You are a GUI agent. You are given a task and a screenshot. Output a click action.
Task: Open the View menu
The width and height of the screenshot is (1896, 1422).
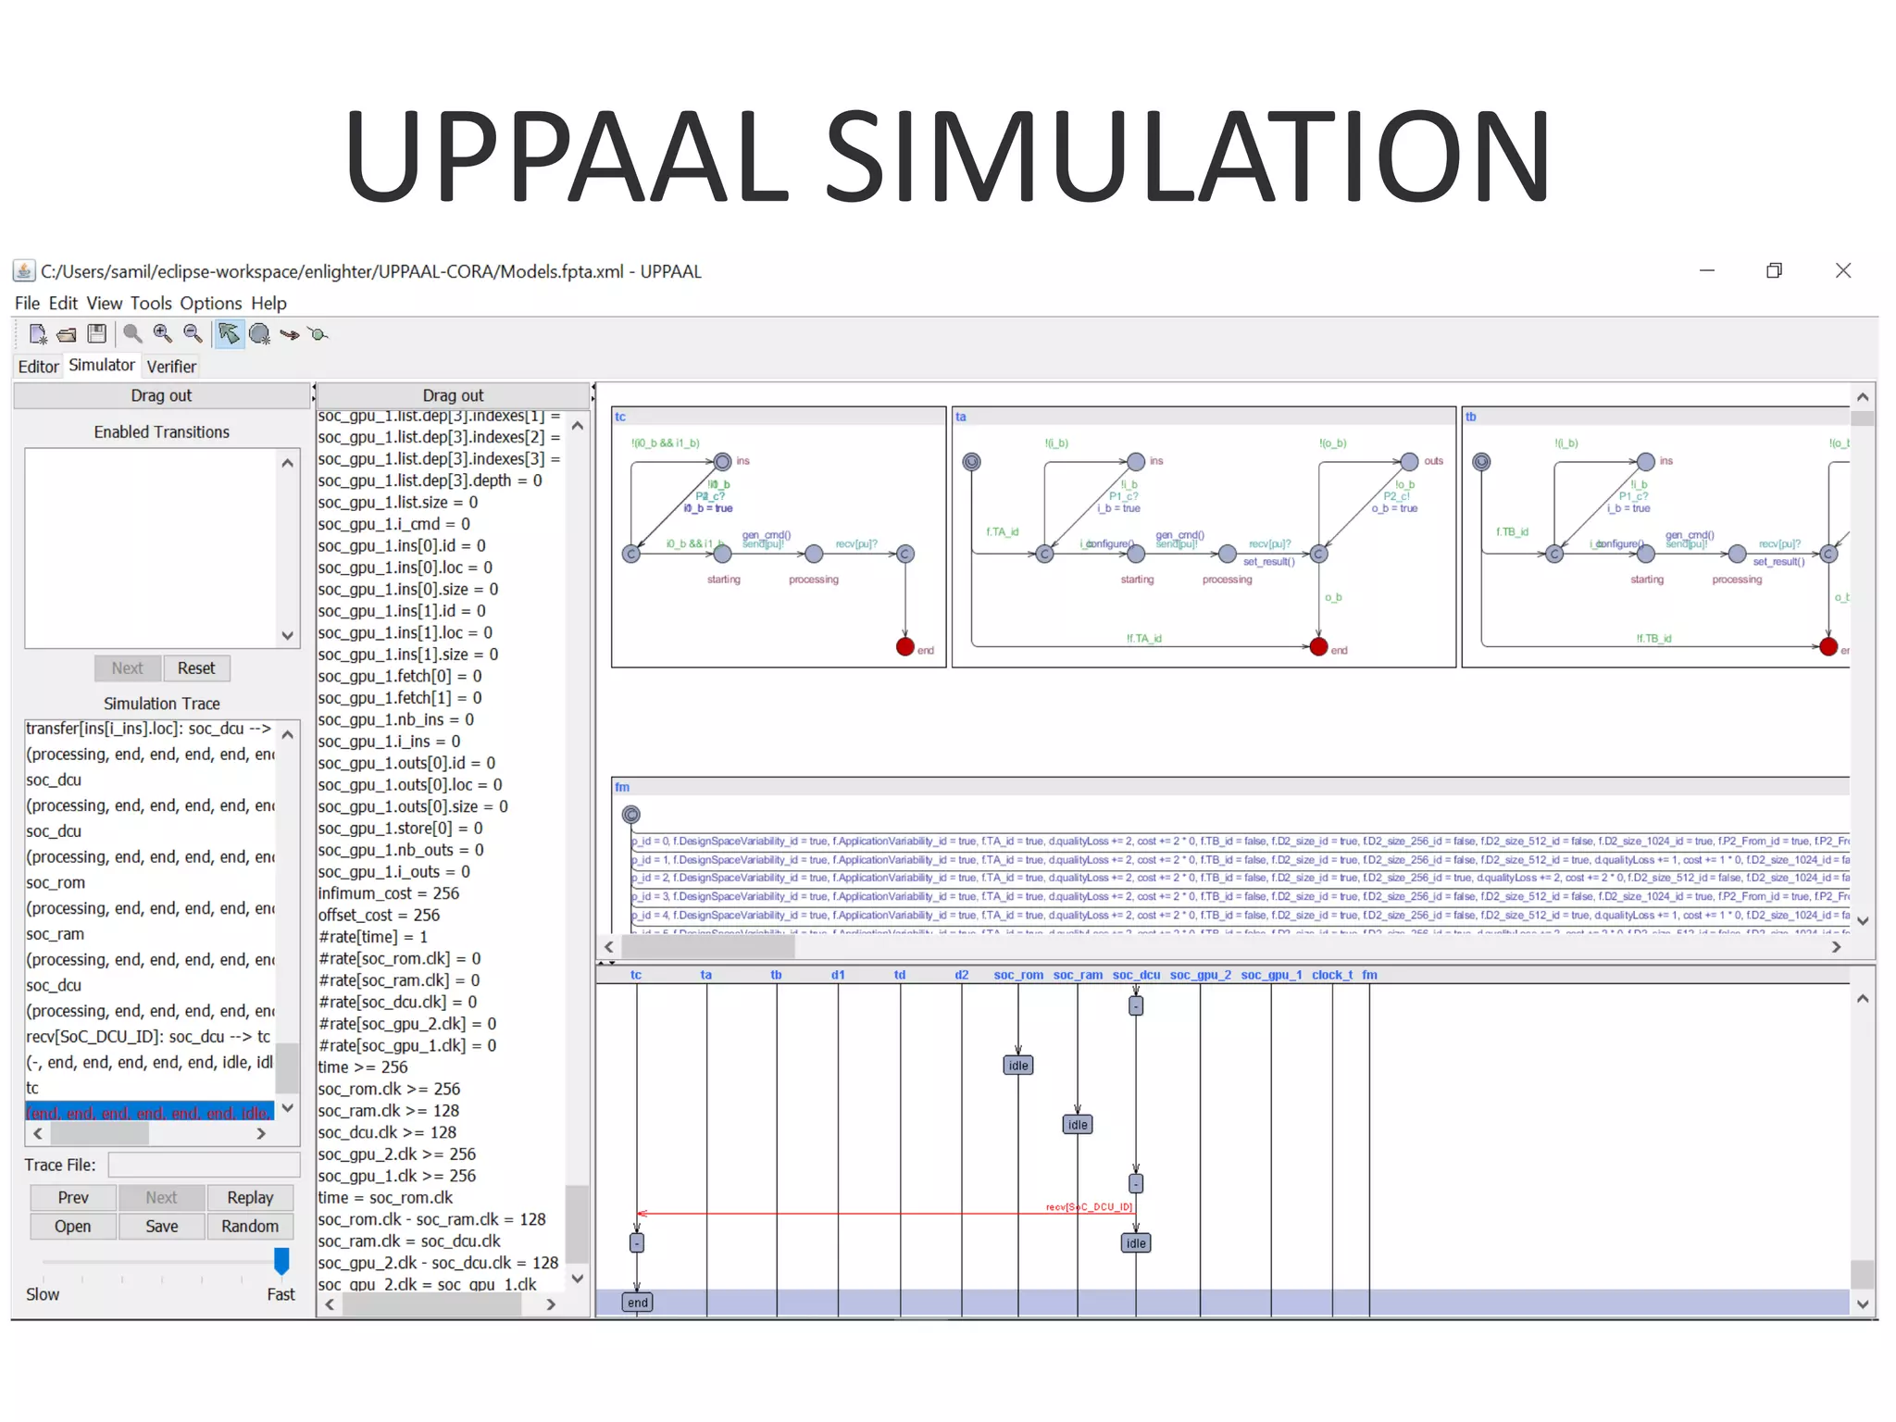coord(104,303)
